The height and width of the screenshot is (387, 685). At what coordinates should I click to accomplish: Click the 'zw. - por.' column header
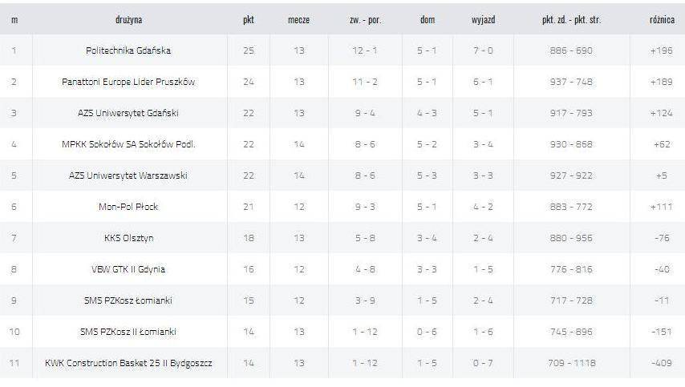point(365,20)
